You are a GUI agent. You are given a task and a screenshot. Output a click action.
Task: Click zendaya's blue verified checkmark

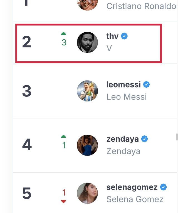pos(144,139)
